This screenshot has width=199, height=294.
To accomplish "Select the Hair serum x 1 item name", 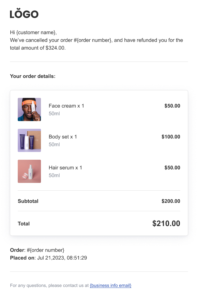I will [65, 168].
